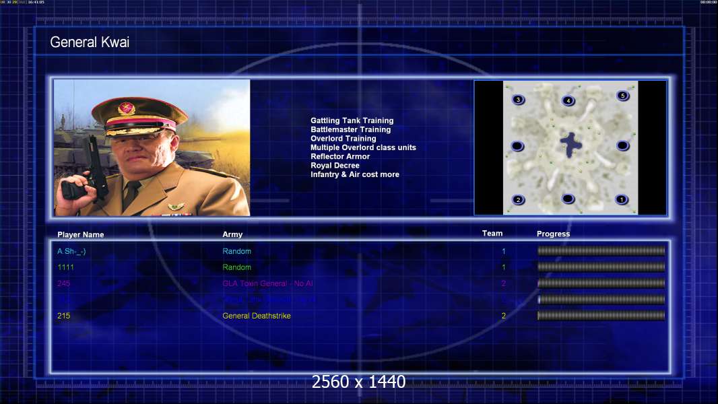Click the team number of player 1111
This screenshot has width=718, height=404.
pyautogui.click(x=504, y=267)
